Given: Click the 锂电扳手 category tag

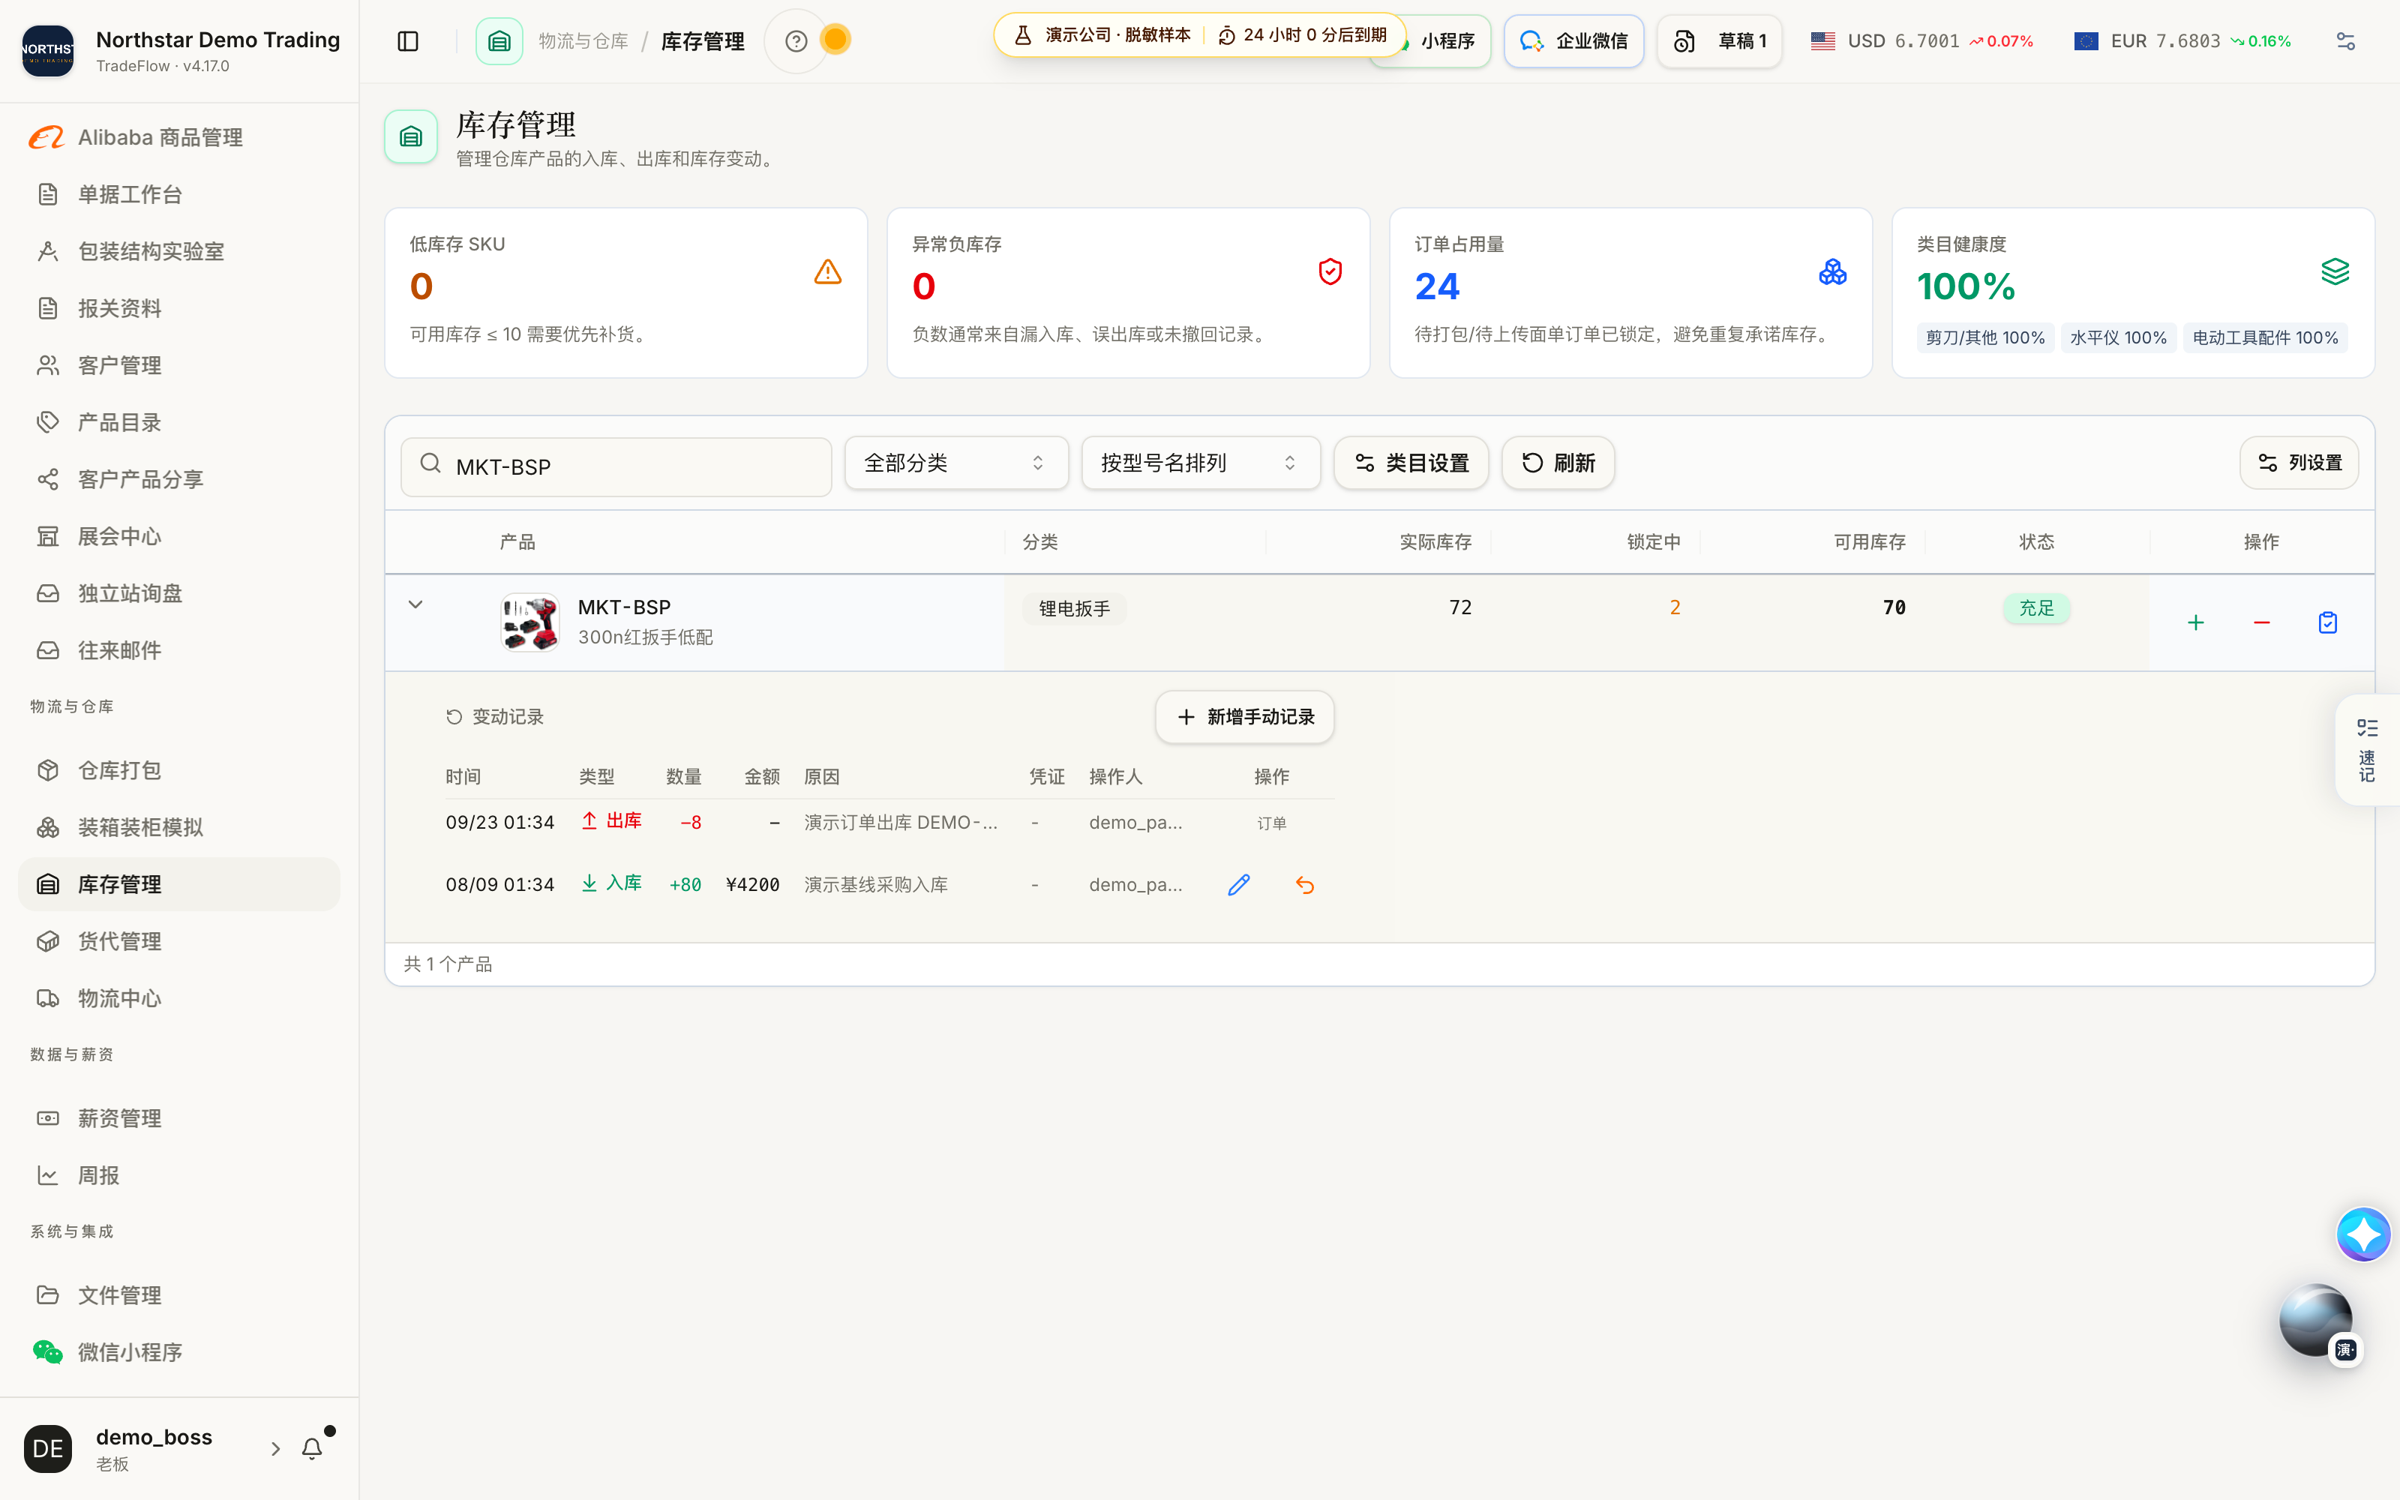Looking at the screenshot, I should pos(1074,609).
